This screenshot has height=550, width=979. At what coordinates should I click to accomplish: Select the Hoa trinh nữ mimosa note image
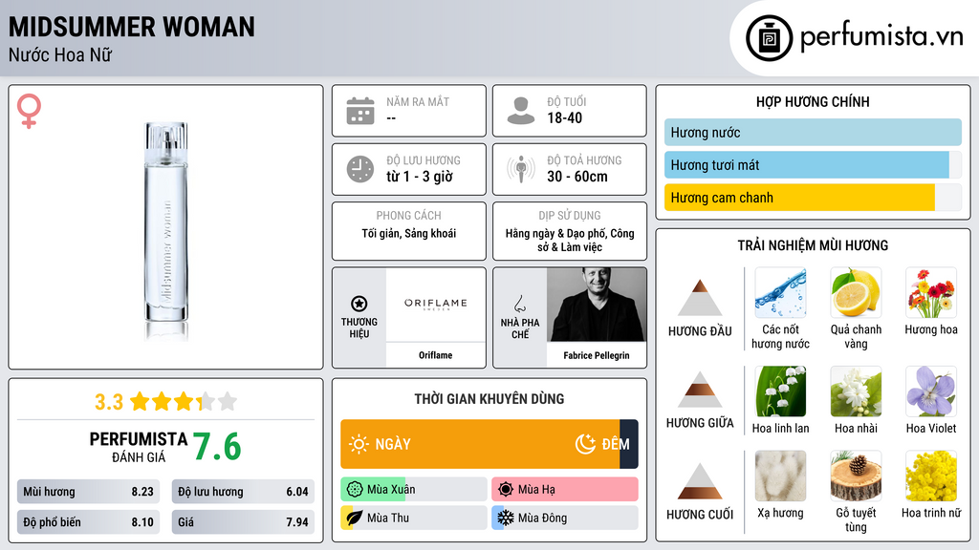[931, 476]
